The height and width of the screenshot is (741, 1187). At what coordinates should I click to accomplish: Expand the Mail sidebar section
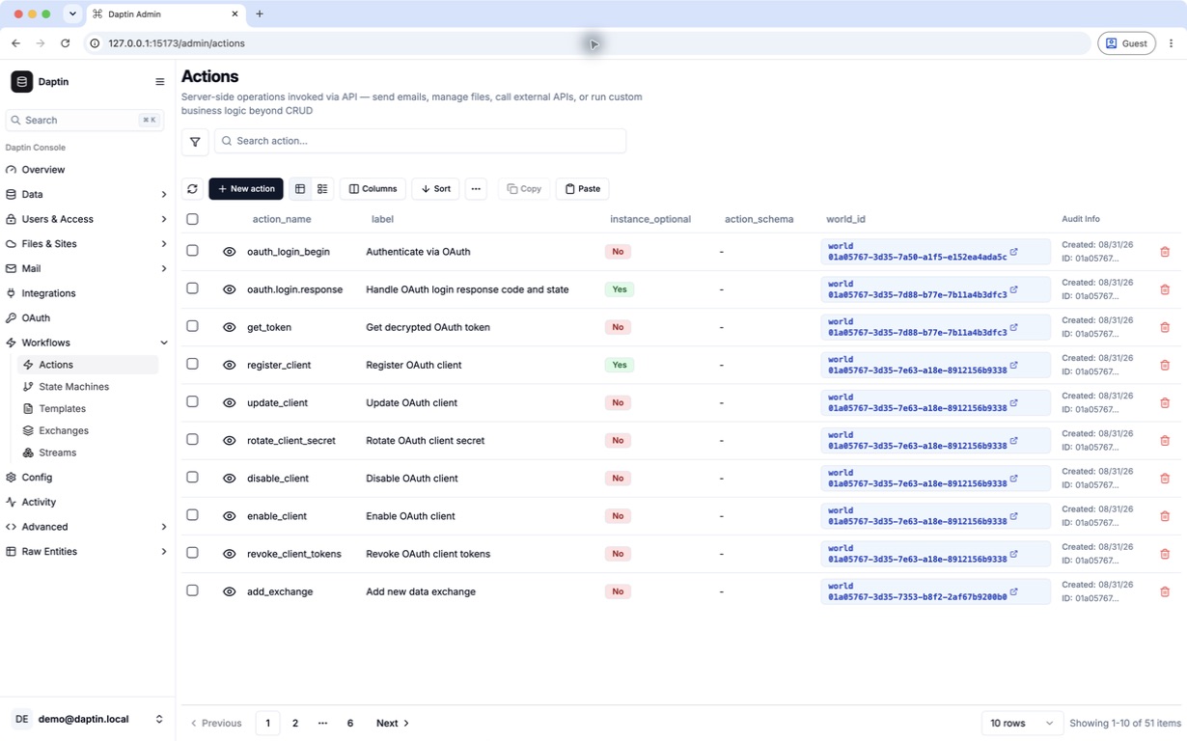click(x=86, y=268)
